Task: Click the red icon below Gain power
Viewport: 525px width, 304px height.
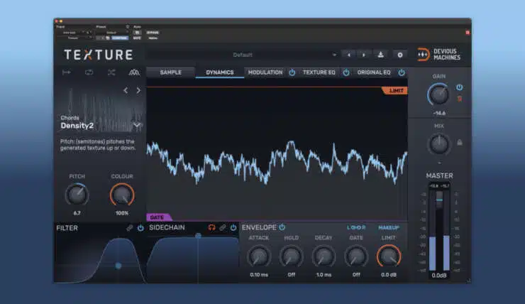Action: [460, 99]
